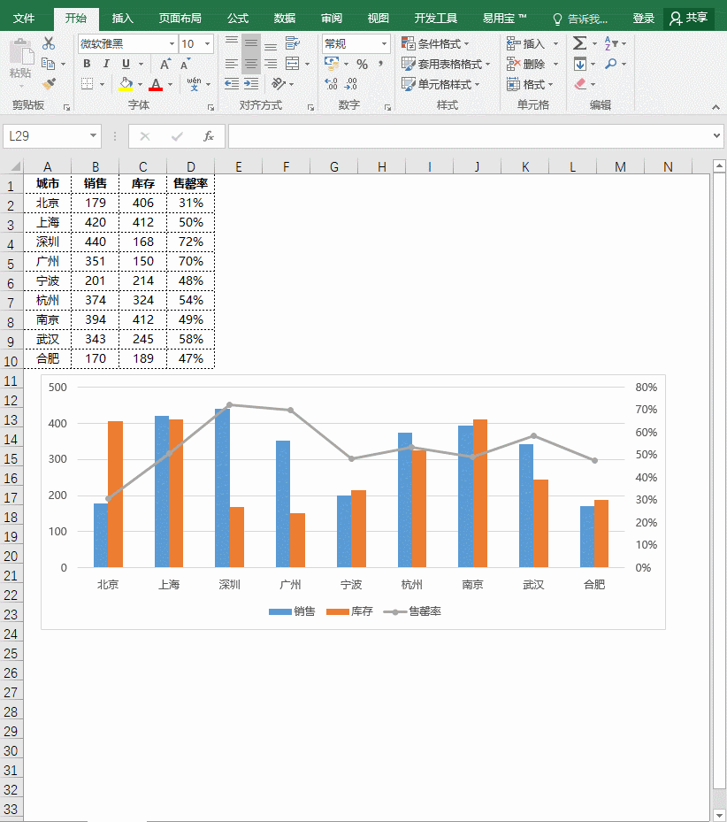Apply red font color A

coord(156,84)
